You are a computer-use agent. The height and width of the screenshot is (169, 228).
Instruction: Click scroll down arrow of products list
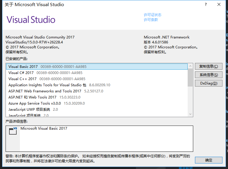point(190,114)
